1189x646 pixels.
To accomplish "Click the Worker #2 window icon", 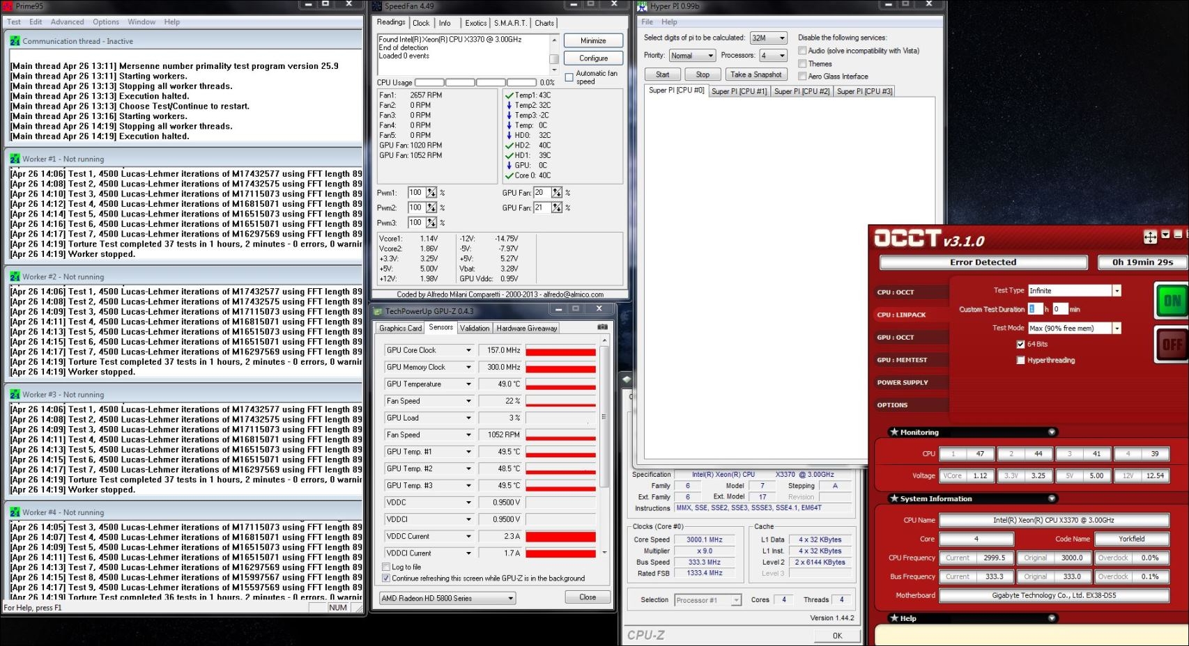I will tap(15, 276).
